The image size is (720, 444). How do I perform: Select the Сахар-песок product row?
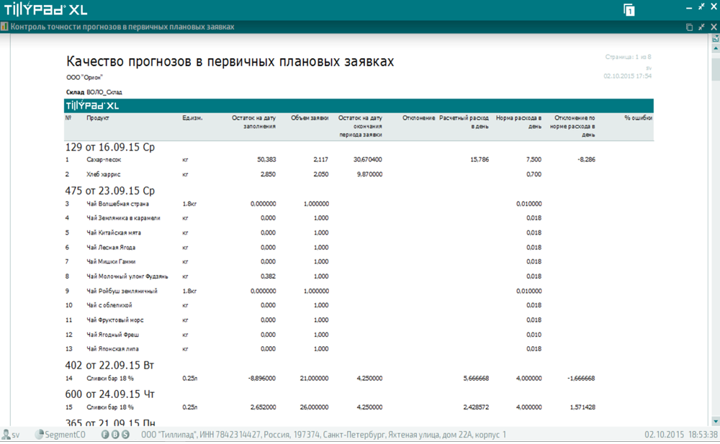click(x=104, y=160)
